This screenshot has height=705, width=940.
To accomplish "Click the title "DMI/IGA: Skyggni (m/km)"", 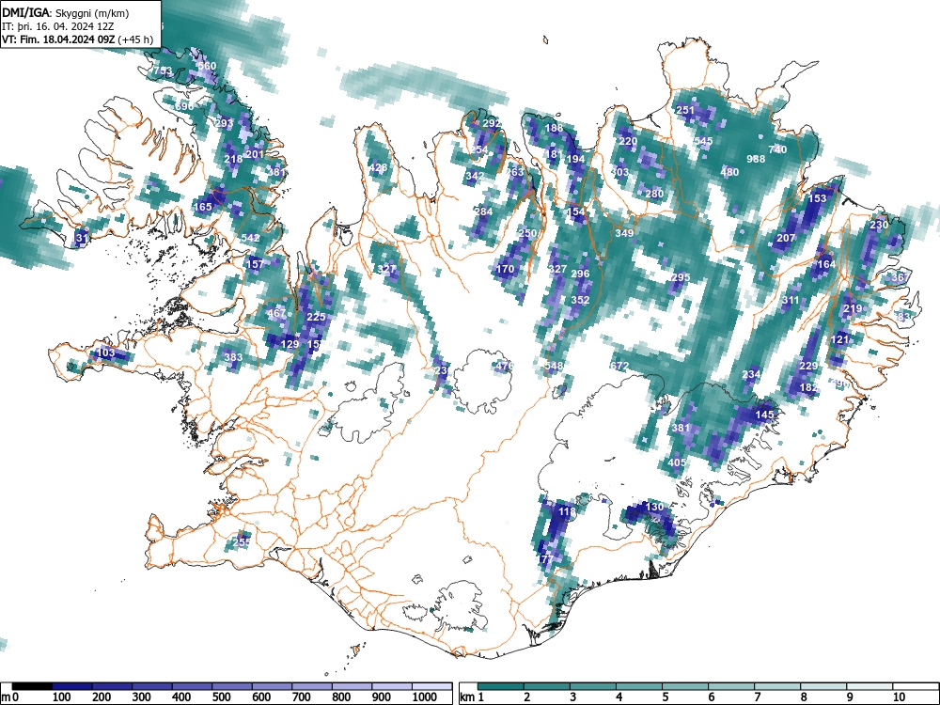I will (65, 13).
